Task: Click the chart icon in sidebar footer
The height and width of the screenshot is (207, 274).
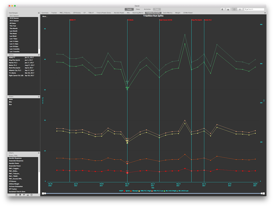Action: click(28, 195)
